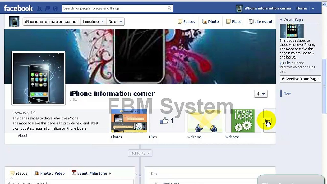
Task: Click the small page thumbnail beside the page name dropdown
Action: point(14,21)
